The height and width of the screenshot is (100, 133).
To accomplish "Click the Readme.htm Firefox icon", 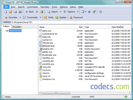I will [41, 49].
